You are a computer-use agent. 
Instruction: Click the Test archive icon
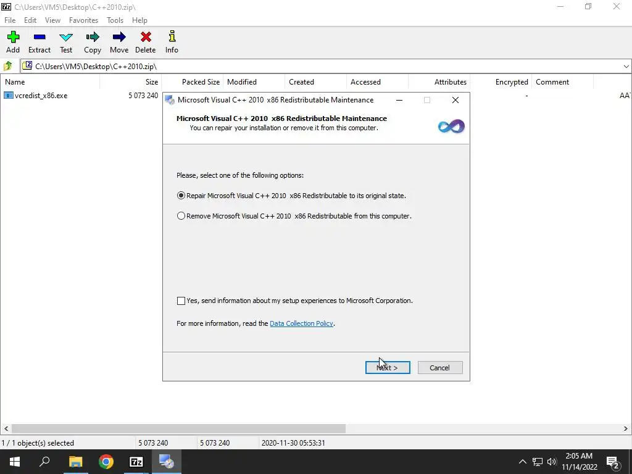tap(66, 38)
